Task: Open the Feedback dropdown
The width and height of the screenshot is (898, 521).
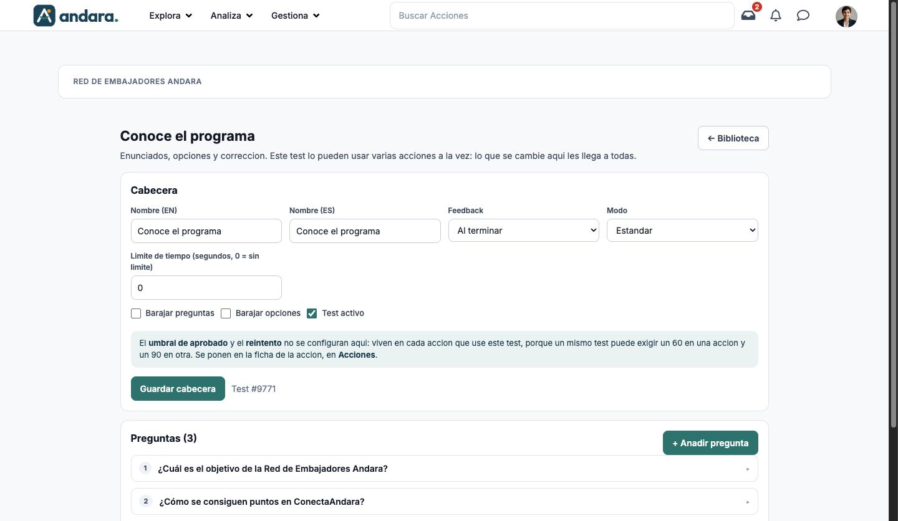Action: click(x=524, y=231)
